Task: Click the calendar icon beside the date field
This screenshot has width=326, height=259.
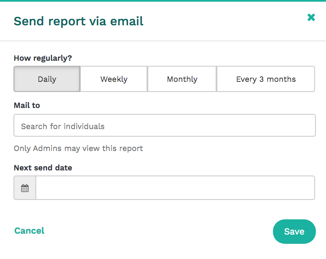Action: tap(25, 188)
